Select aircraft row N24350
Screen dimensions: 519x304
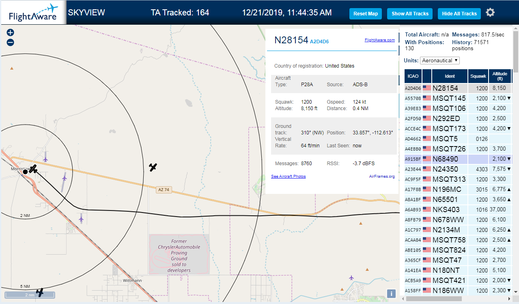[x=458, y=169]
